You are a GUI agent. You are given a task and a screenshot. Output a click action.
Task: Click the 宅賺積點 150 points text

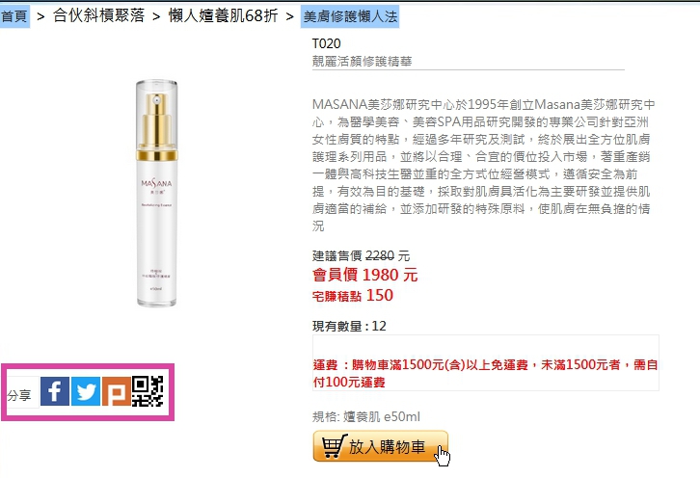tap(353, 296)
